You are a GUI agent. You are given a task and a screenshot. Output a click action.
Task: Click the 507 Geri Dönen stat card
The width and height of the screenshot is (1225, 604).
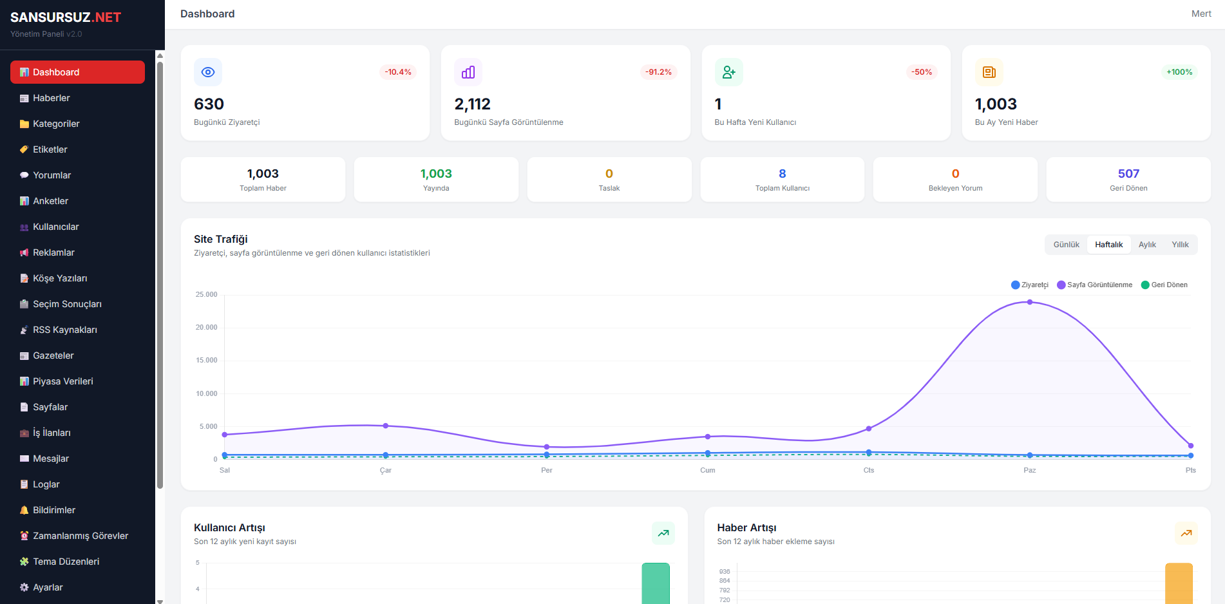coord(1128,180)
